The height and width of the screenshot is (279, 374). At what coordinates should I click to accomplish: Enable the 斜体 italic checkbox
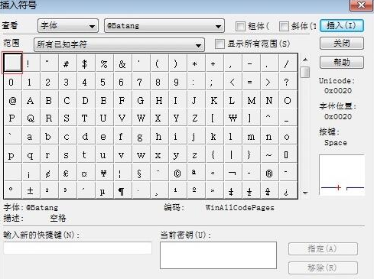click(284, 26)
